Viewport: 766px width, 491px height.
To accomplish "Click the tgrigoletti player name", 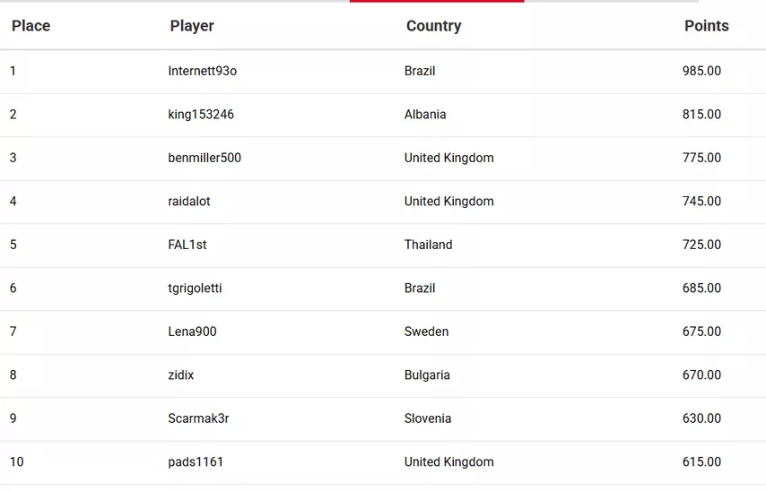I will pos(195,289).
